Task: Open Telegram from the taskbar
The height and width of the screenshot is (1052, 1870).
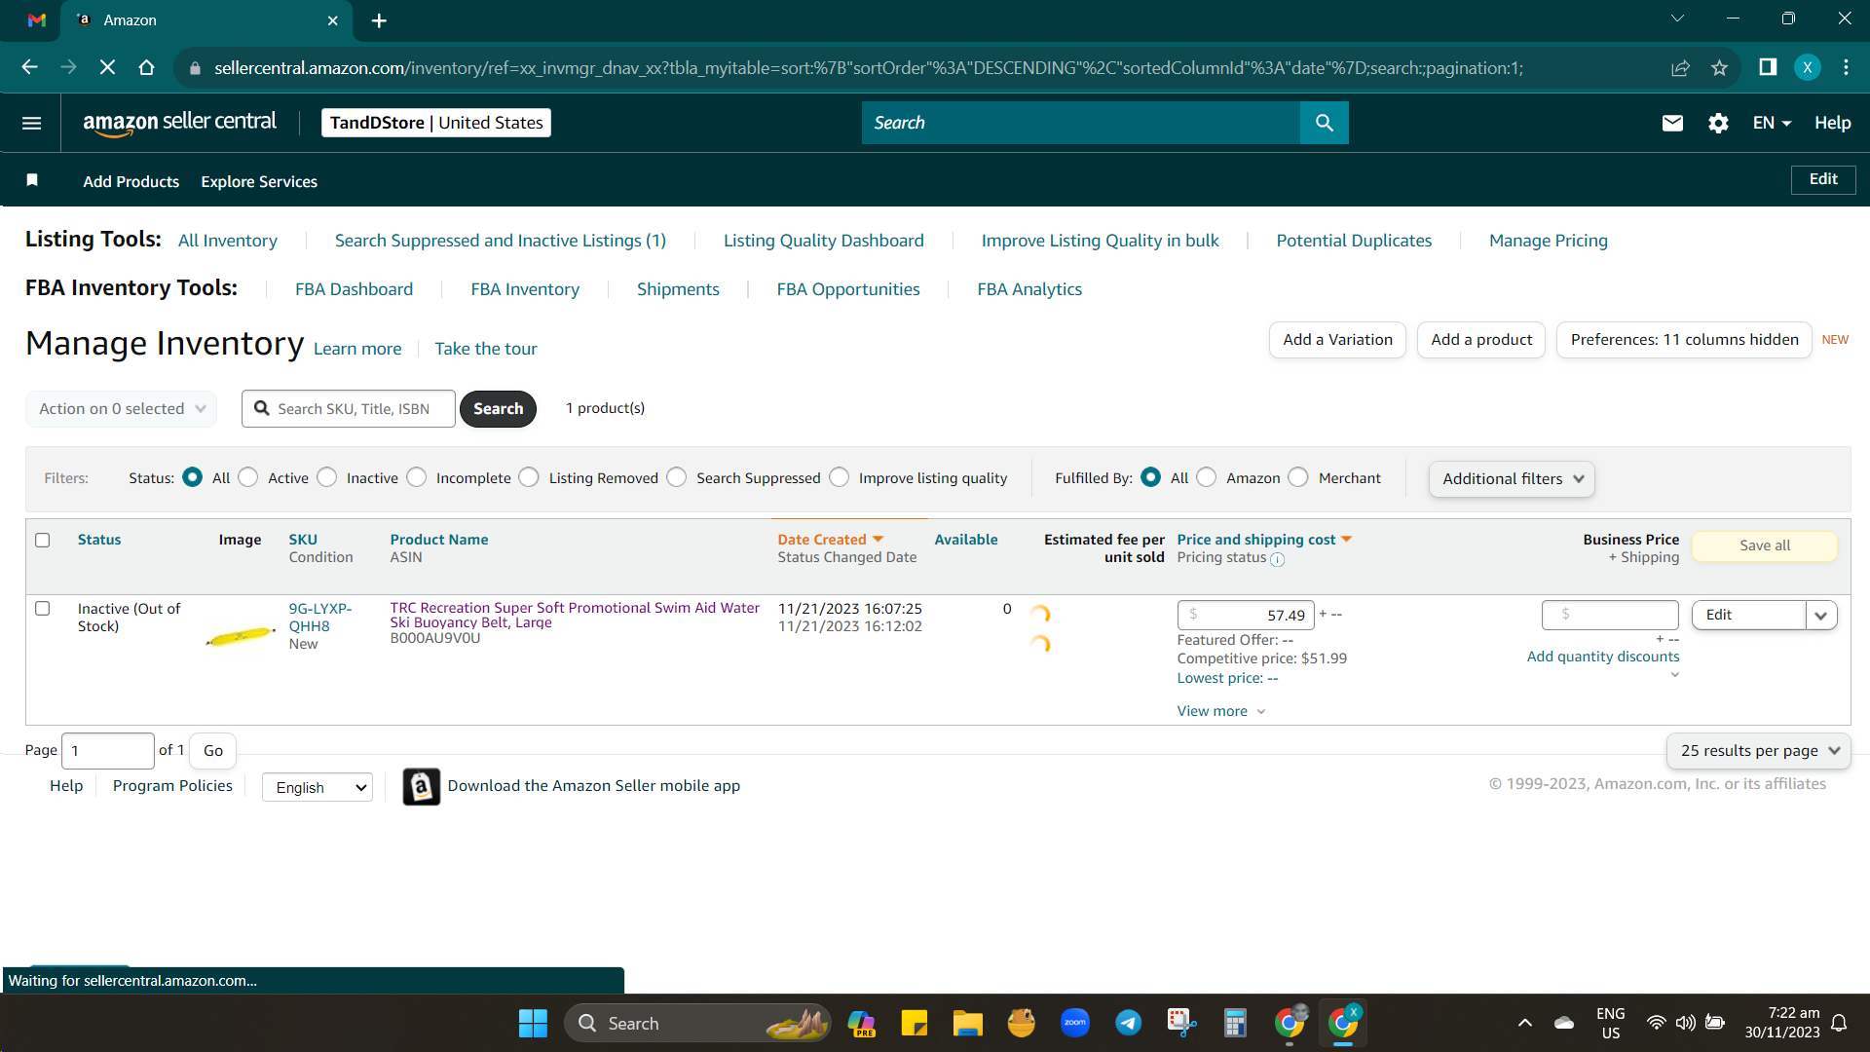Action: [x=1129, y=1023]
